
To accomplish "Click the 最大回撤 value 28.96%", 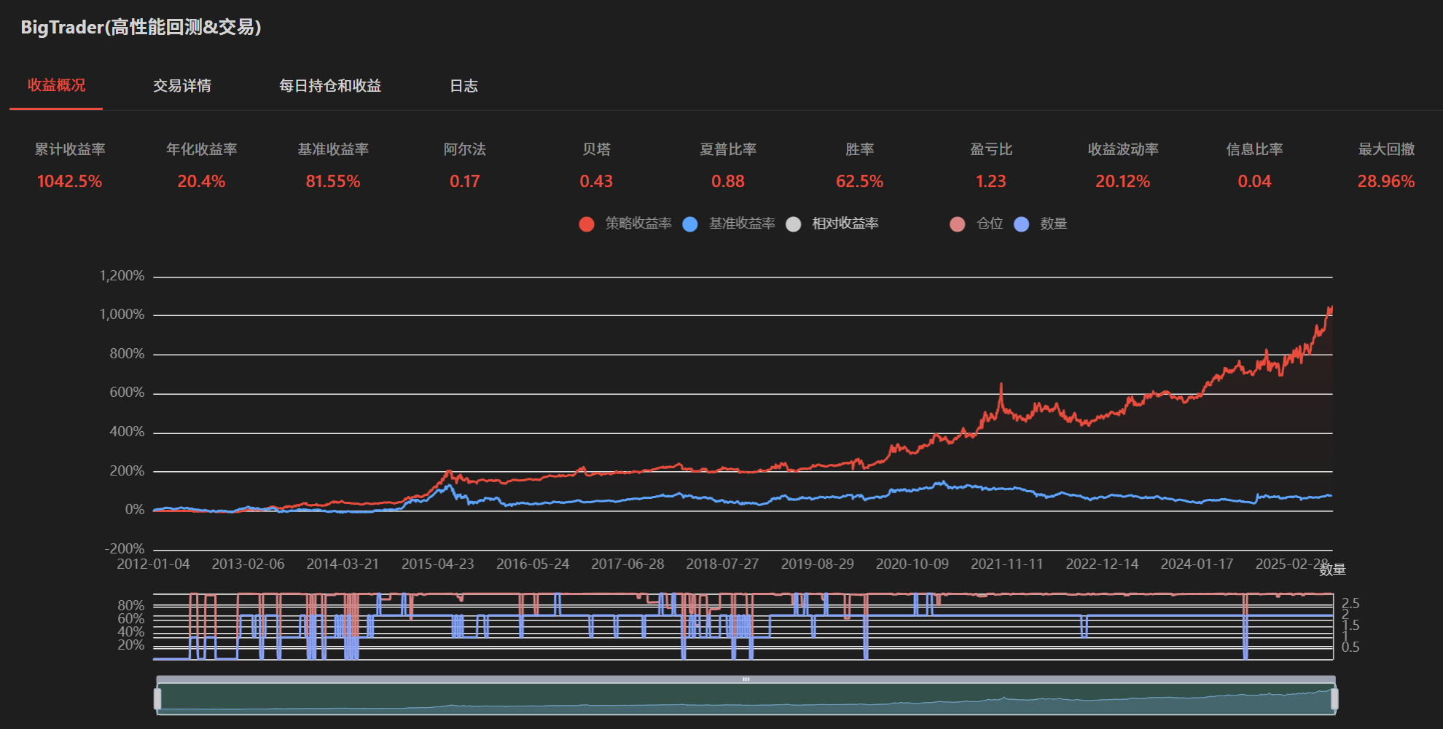I will point(1385,181).
